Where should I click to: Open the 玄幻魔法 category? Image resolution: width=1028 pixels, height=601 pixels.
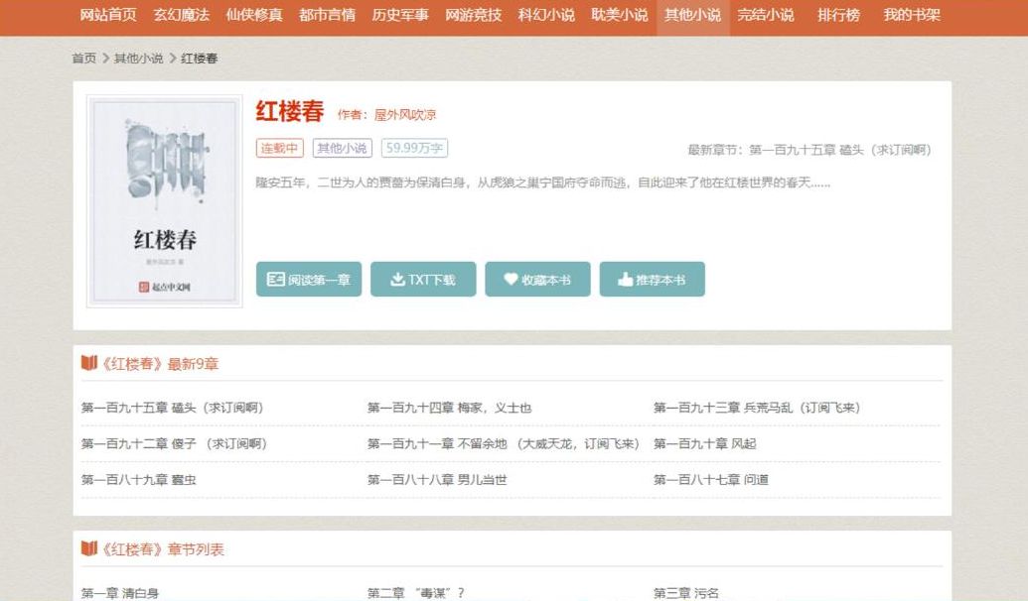182,15
